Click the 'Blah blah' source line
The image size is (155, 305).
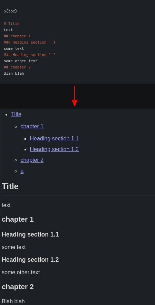coord(14,73)
